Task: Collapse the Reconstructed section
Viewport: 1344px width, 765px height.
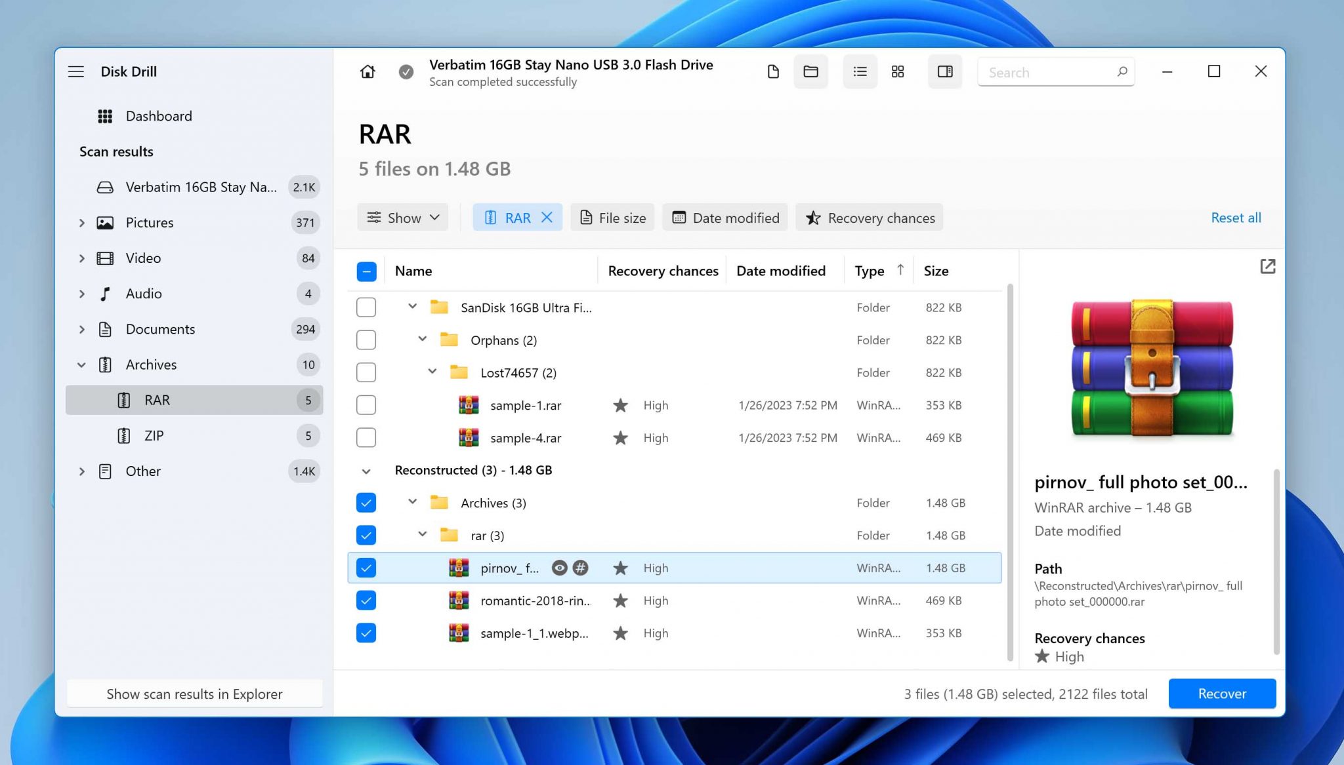Action: [x=366, y=470]
